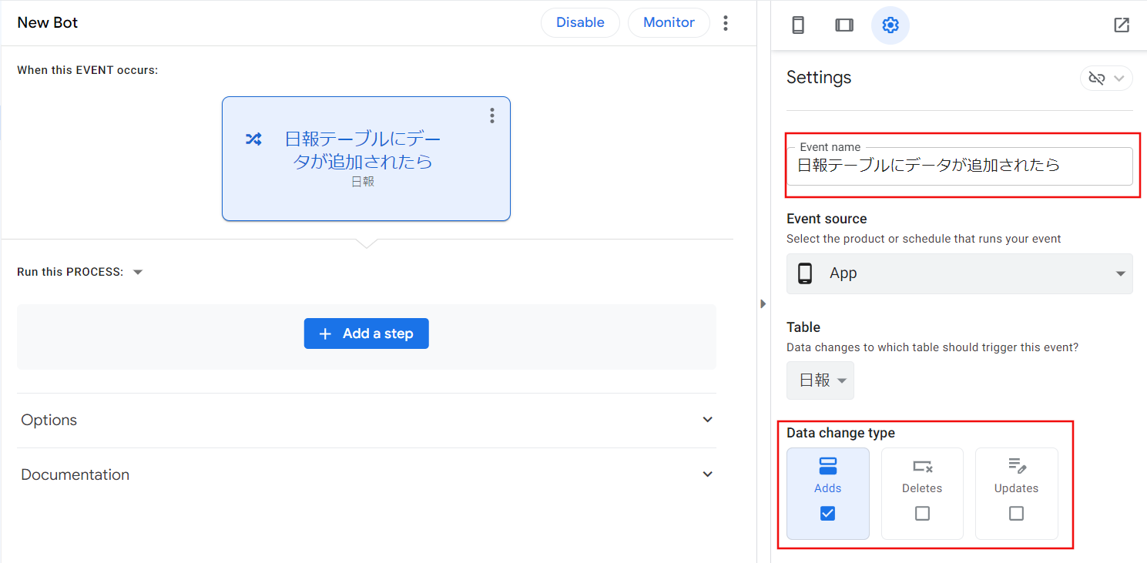1147x563 pixels.
Task: Click the Disable button
Action: point(580,22)
